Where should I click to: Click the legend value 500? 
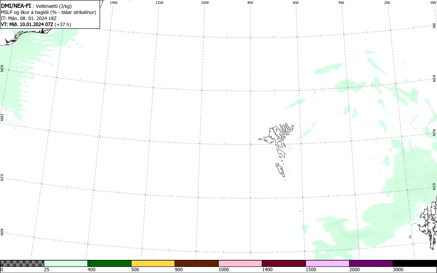tap(135, 270)
